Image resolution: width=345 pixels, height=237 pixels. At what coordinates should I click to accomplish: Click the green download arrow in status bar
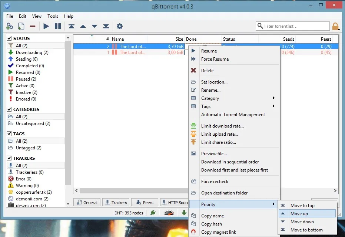[x=184, y=213]
